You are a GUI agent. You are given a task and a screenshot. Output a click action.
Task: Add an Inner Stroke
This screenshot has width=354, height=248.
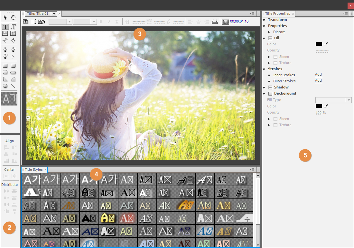[318, 75]
